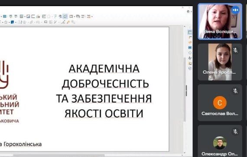Click muted microphone icon on Олена's tile
Viewport: 247px width, 157px height.
click(x=235, y=50)
